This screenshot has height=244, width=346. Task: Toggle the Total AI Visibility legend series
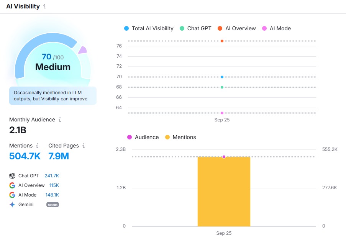pyautogui.click(x=149, y=28)
